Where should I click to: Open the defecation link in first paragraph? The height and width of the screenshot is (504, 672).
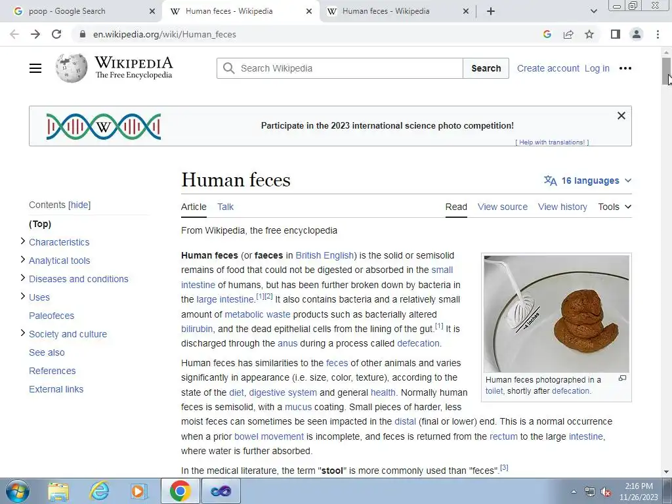(418, 343)
